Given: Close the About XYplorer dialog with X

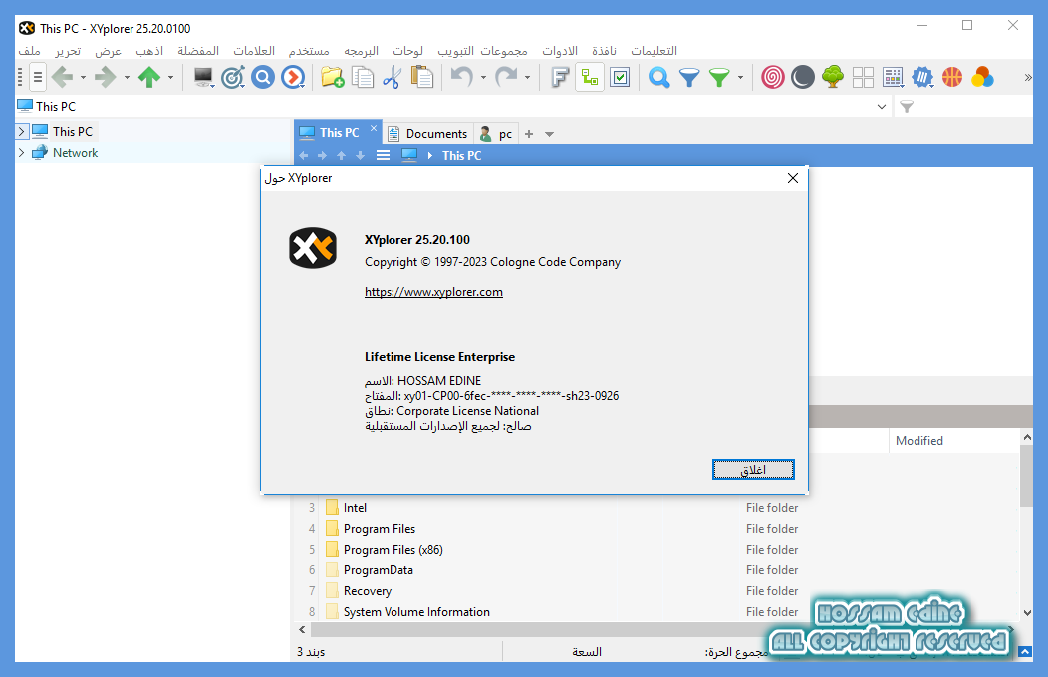Looking at the screenshot, I should click(793, 178).
